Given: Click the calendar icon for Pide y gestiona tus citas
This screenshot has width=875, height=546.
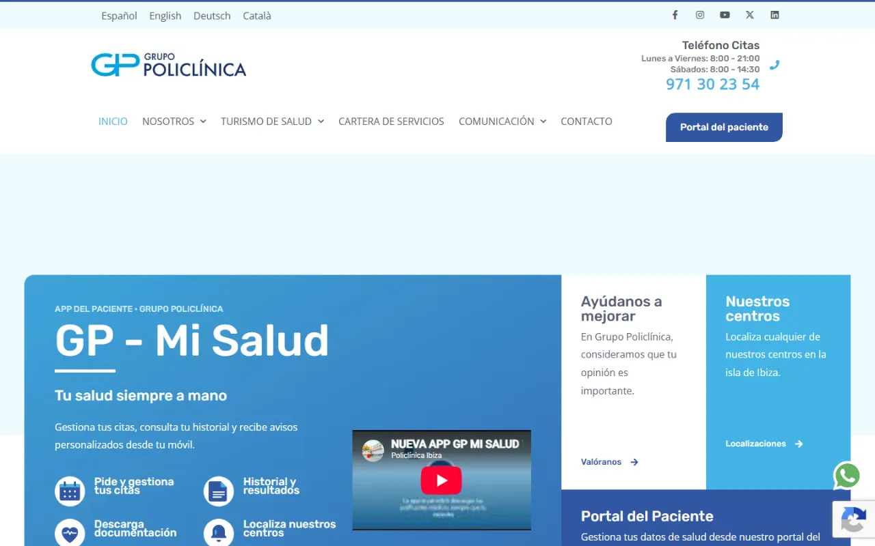Looking at the screenshot, I should (70, 491).
